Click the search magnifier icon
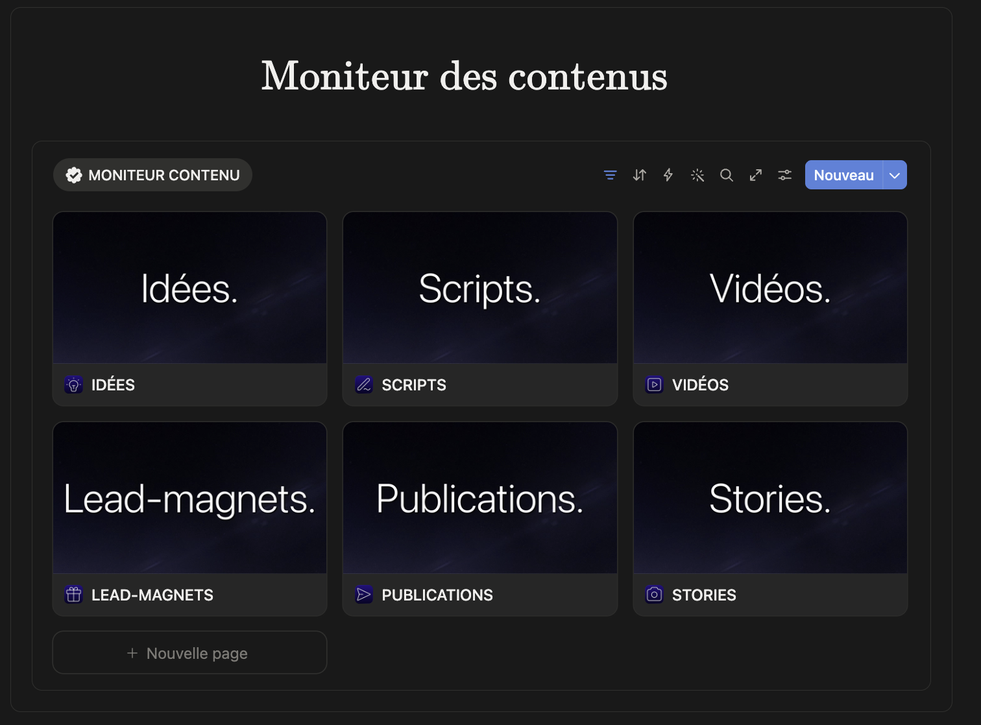 727,175
